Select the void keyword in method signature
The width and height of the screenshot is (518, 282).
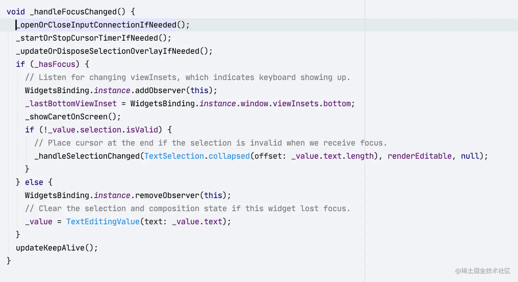coord(16,12)
